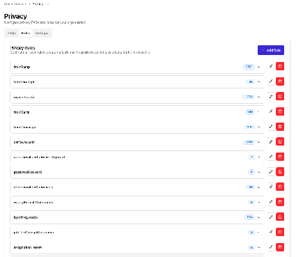Expand the compensationStatementKeyword rule chevron
The height and width of the screenshot is (257, 296).
(259, 157)
